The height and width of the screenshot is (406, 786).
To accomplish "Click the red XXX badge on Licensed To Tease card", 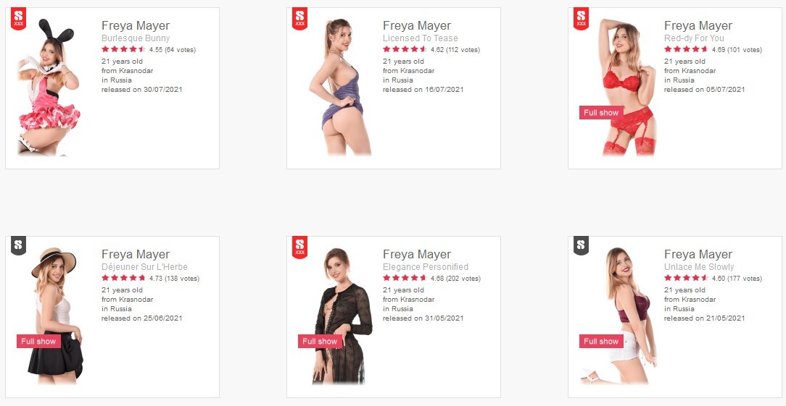I will (x=299, y=19).
